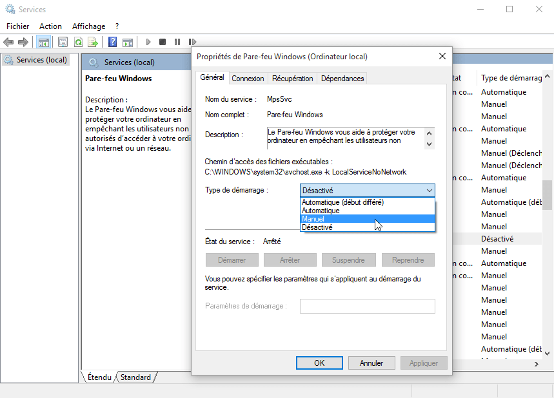This screenshot has height=398, width=554.
Task: Choose Automatique (début différé) in the dropdown list
Action: [x=368, y=202]
